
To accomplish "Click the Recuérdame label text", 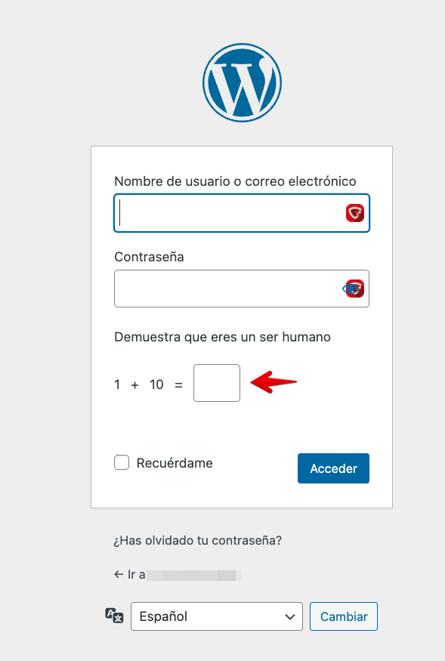I will point(175,463).
